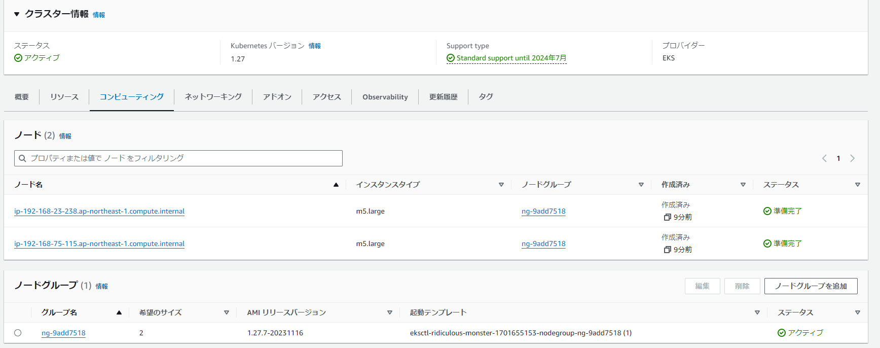Open the アドオン tab
880x348 pixels.
point(277,96)
